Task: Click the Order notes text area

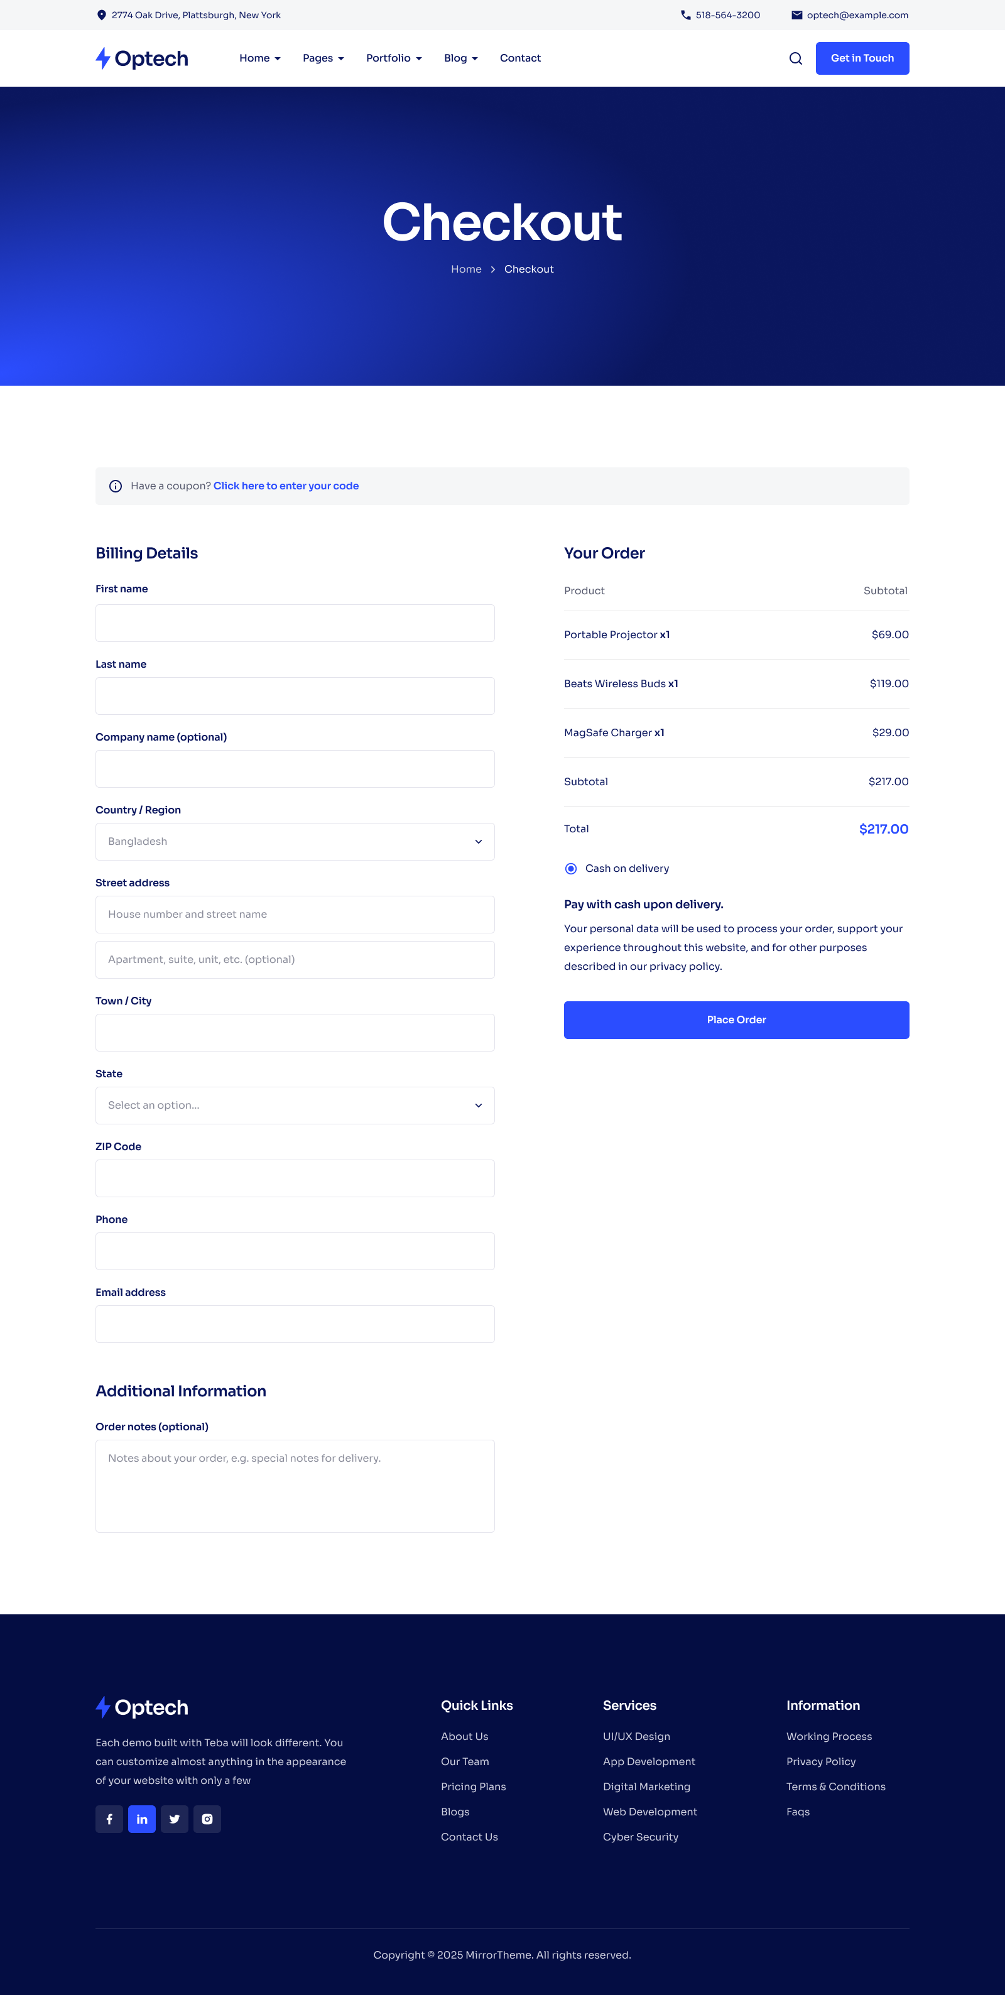Action: coord(294,1486)
